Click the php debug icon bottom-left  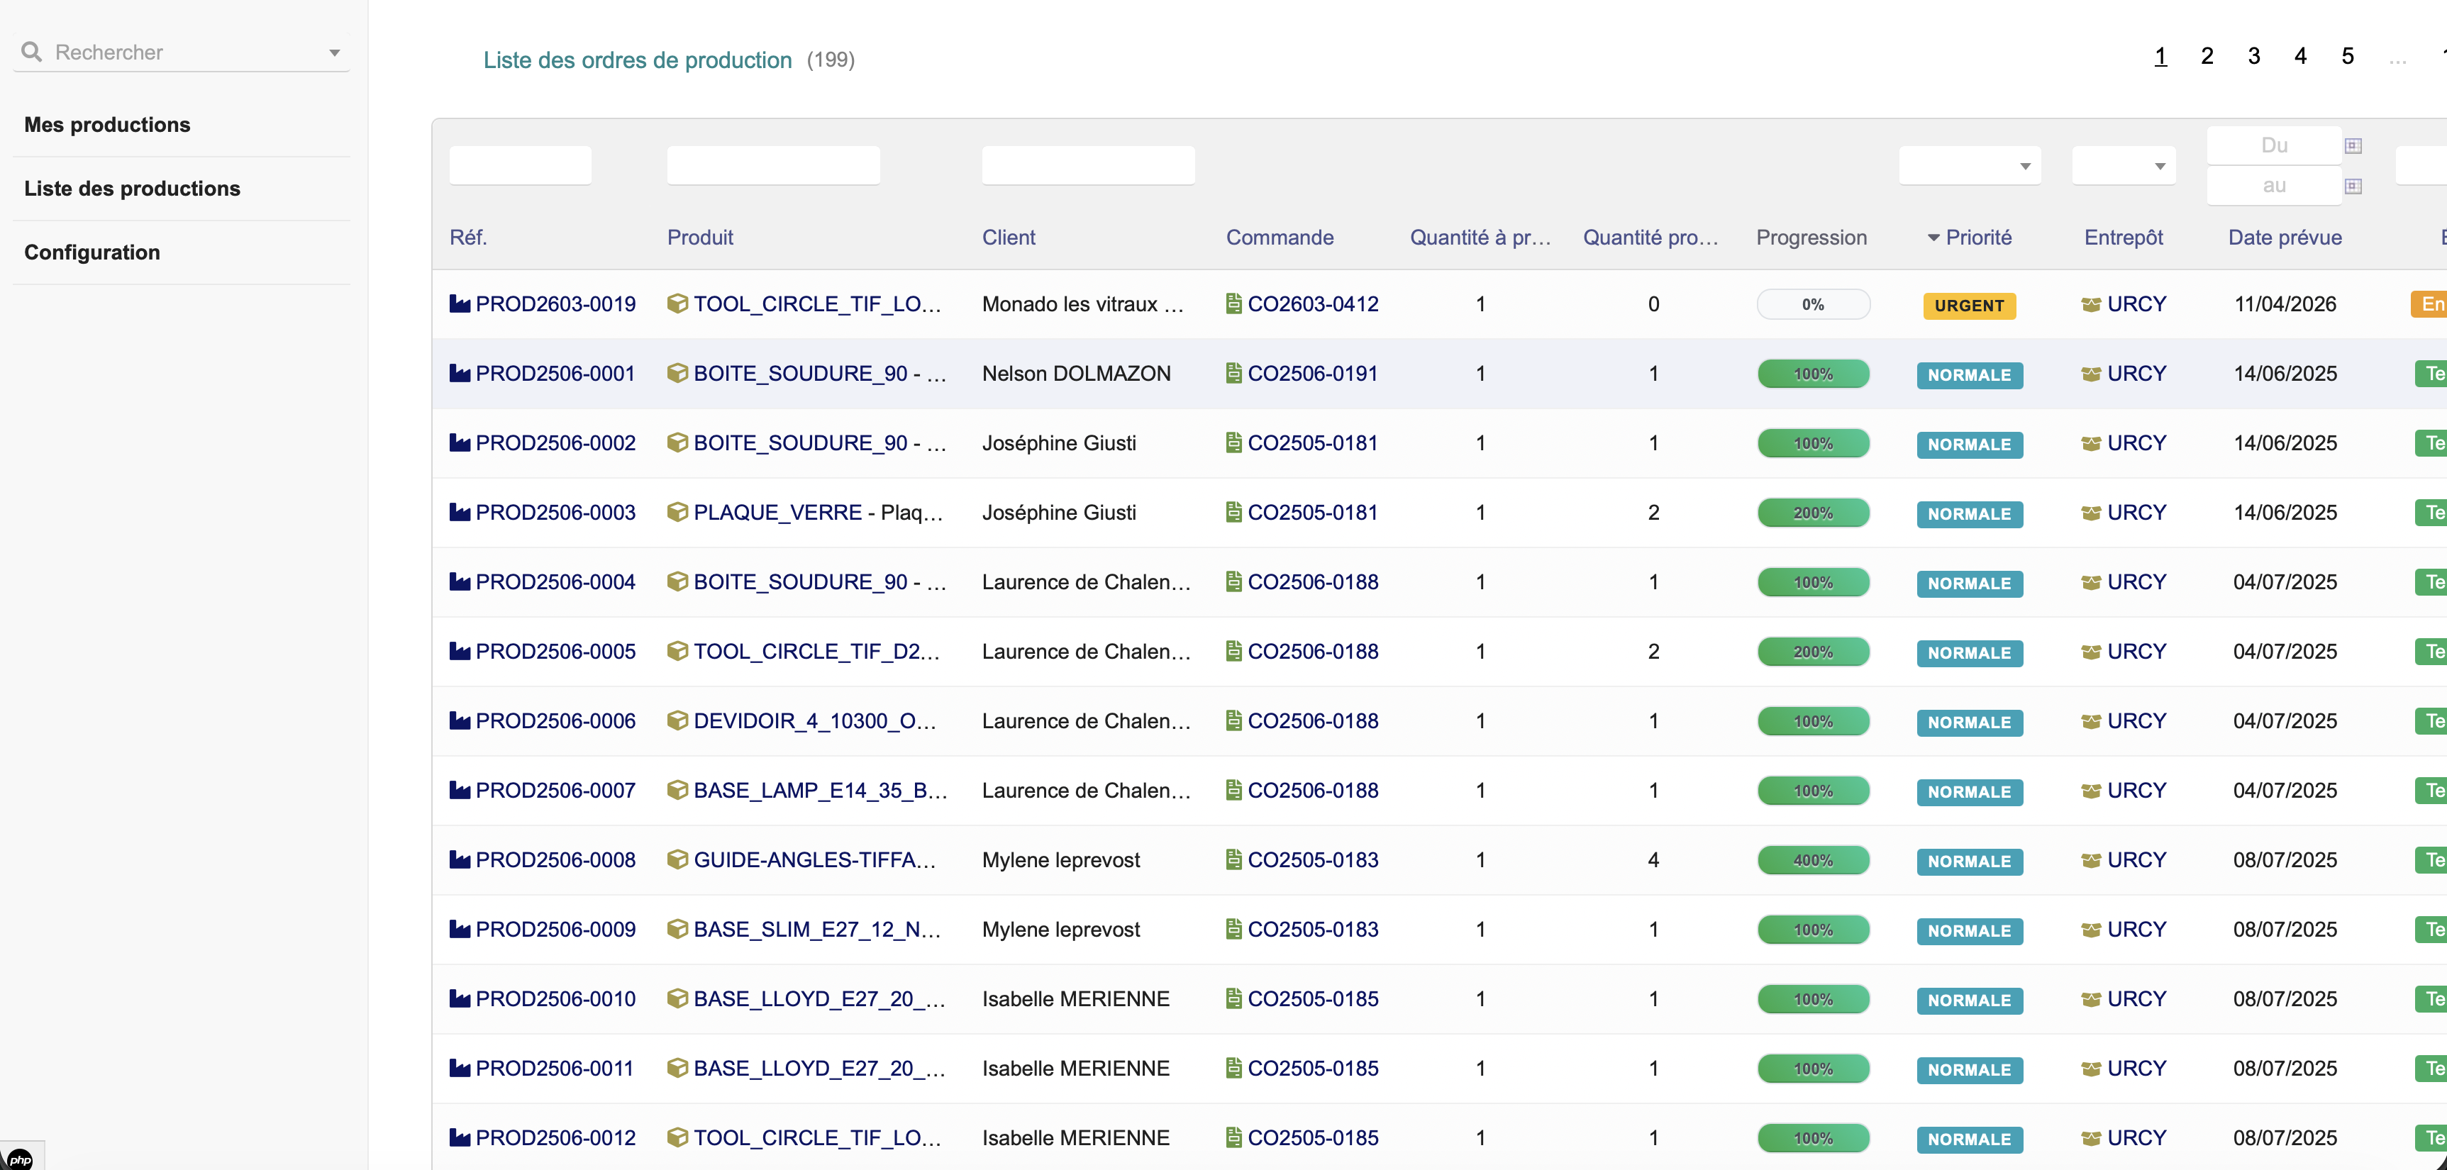pyautogui.click(x=21, y=1159)
